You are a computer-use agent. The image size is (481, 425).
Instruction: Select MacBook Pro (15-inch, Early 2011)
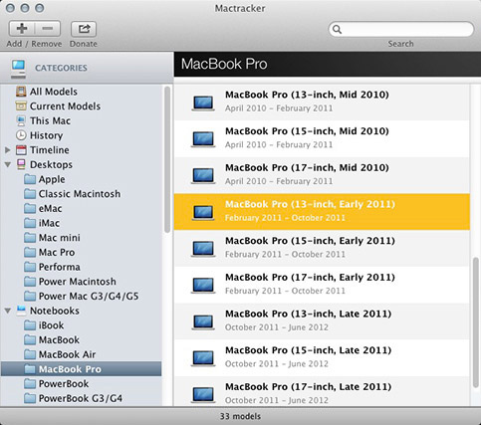(x=322, y=248)
